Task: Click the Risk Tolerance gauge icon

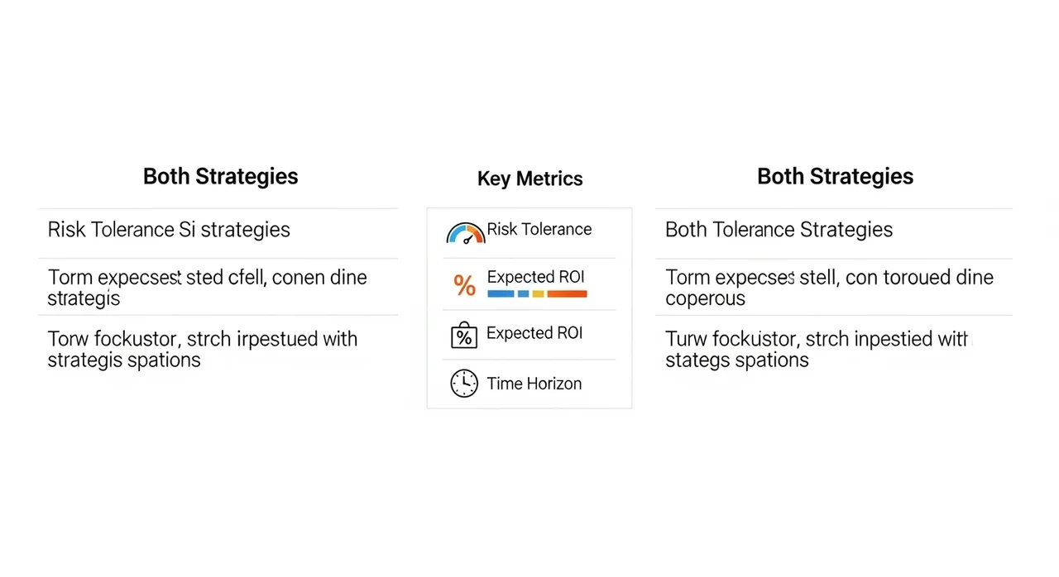Action: click(x=466, y=233)
